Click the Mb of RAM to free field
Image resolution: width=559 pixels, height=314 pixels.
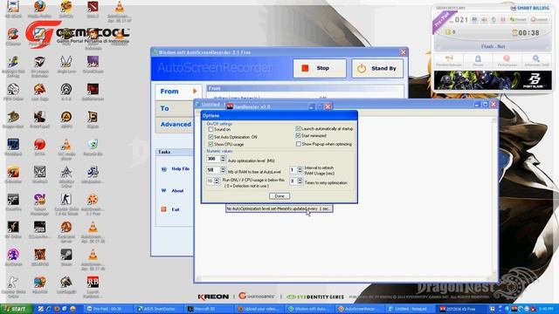point(213,170)
